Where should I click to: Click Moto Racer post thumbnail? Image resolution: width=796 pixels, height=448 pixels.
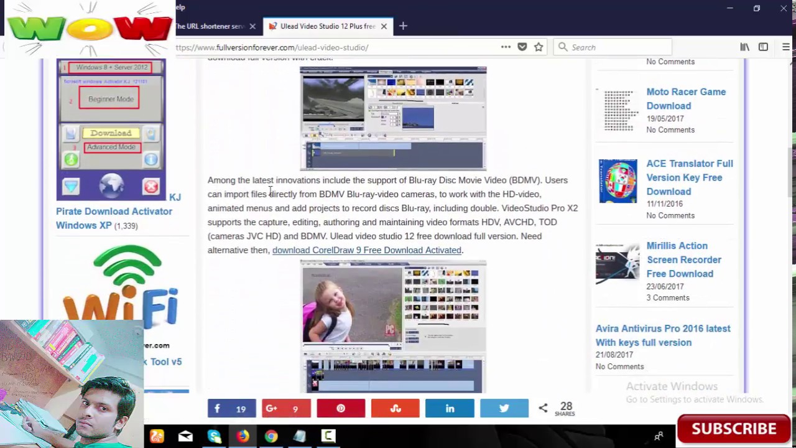(618, 110)
